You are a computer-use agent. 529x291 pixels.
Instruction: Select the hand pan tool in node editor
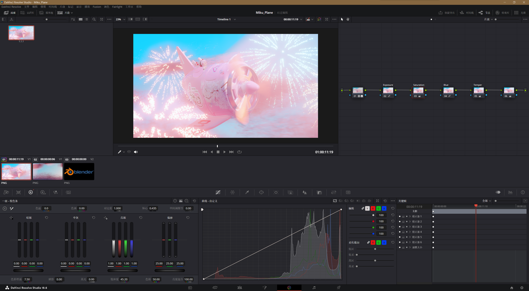tap(348, 19)
